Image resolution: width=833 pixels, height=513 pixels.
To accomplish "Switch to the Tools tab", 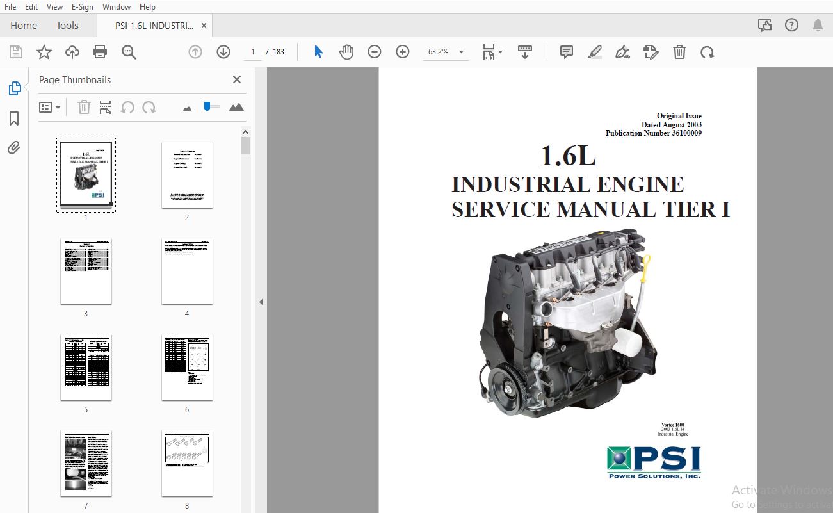I will click(x=67, y=26).
